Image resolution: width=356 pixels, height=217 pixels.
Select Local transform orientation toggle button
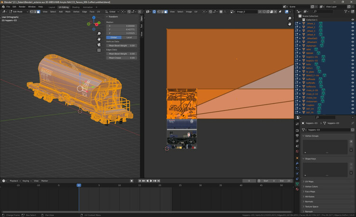pyautogui.click(x=129, y=38)
